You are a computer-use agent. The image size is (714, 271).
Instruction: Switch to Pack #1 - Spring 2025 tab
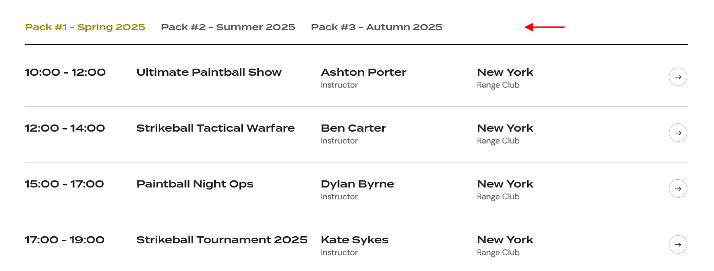(x=85, y=27)
